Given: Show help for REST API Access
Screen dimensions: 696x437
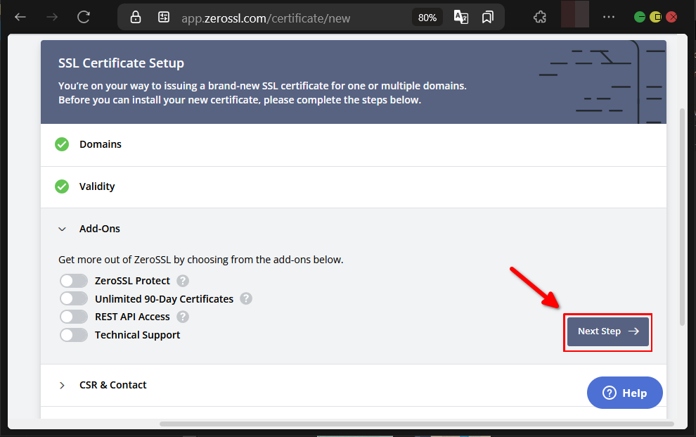Looking at the screenshot, I should [x=183, y=317].
